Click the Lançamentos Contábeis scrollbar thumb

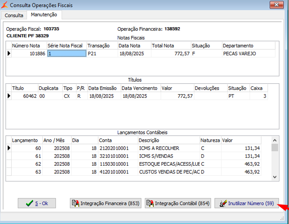(x=275, y=148)
